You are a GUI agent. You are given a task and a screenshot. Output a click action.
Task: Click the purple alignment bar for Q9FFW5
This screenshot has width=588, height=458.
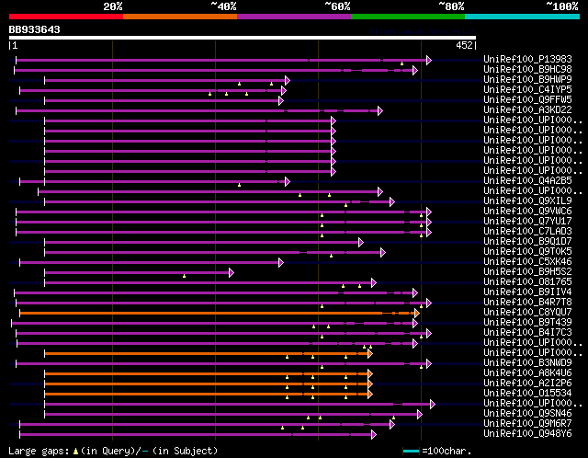(x=162, y=100)
